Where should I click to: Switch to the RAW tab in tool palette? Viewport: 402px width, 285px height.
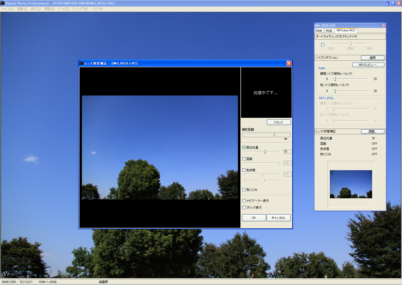tap(319, 31)
